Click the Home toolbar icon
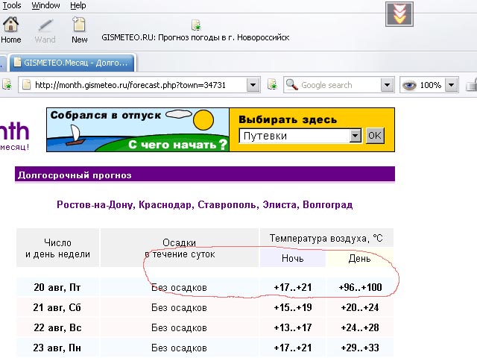 point(11,29)
